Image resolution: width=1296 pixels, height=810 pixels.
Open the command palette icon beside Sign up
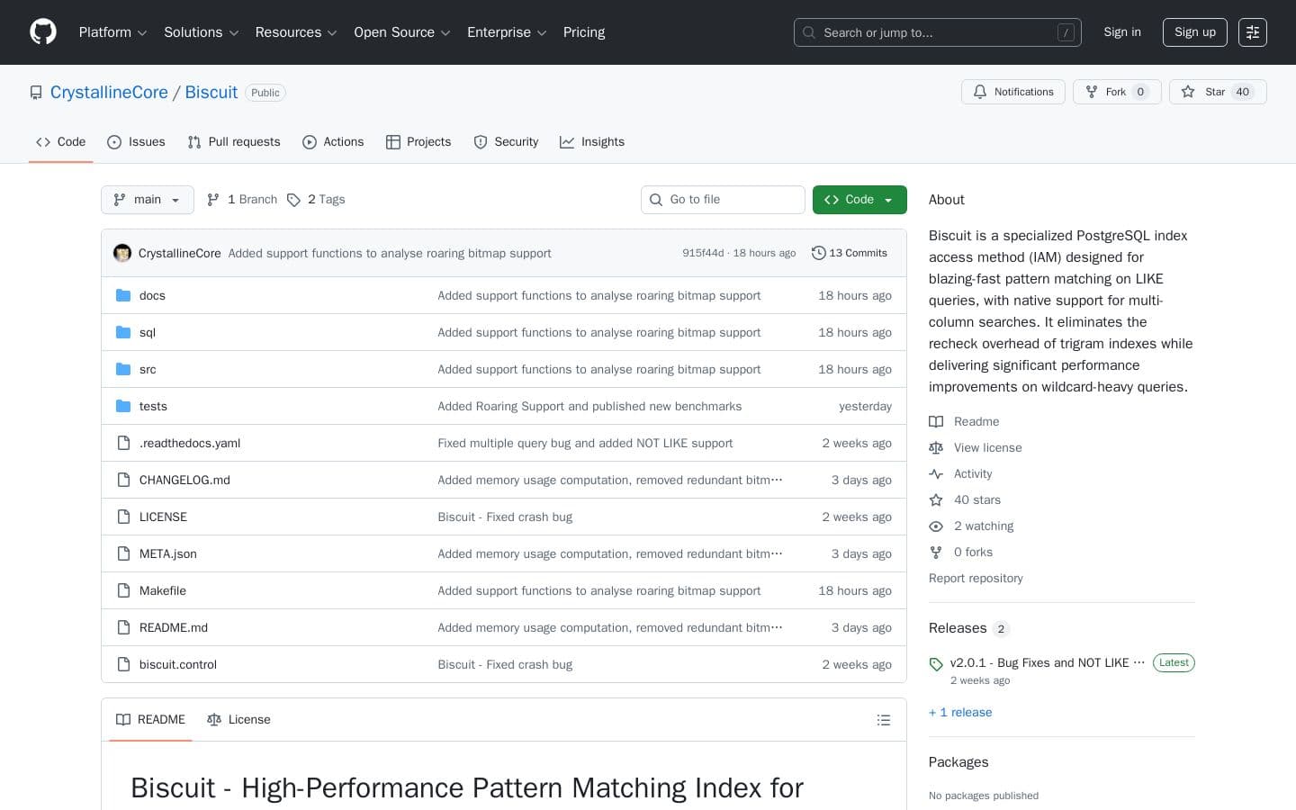(1253, 32)
